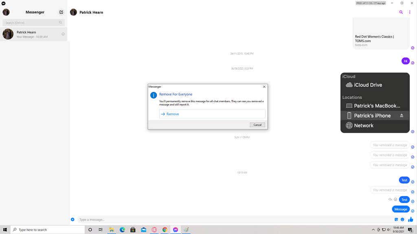Open the sticker picker icon
This screenshot has height=234, width=417.
[x=396, y=220]
